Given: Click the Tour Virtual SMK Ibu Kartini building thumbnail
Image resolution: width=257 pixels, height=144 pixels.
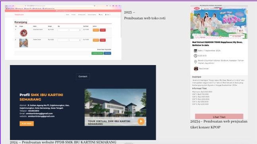Looking at the screenshot, I should tap(115, 107).
